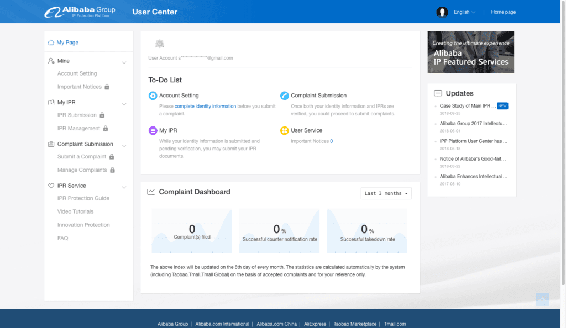This screenshot has width=566, height=328.
Task: Click the purple My IPR icon
Action: pyautogui.click(x=153, y=131)
